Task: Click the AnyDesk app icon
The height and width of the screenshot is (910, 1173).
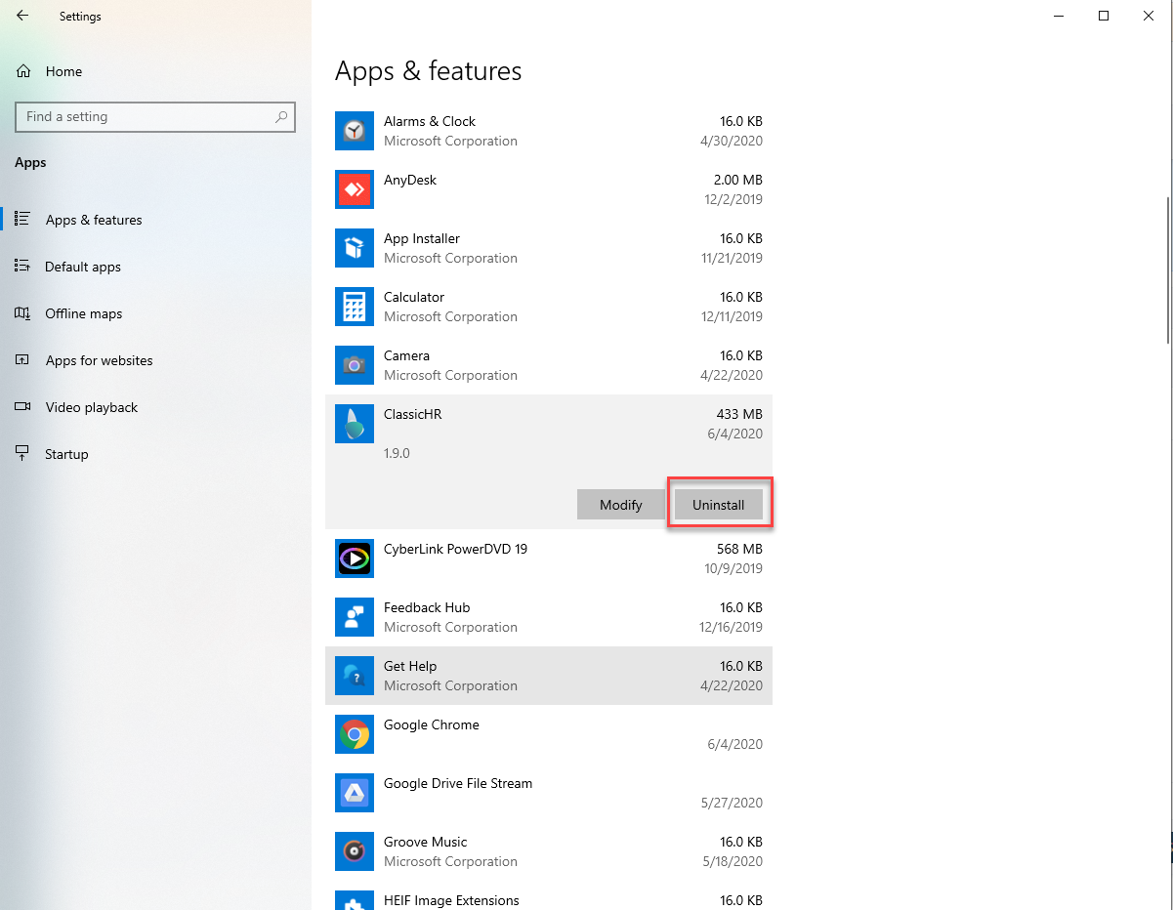Action: pos(355,189)
